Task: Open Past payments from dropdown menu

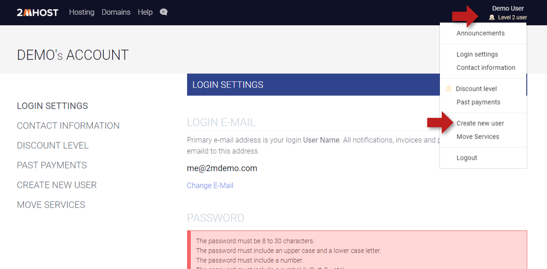Action: [478, 102]
